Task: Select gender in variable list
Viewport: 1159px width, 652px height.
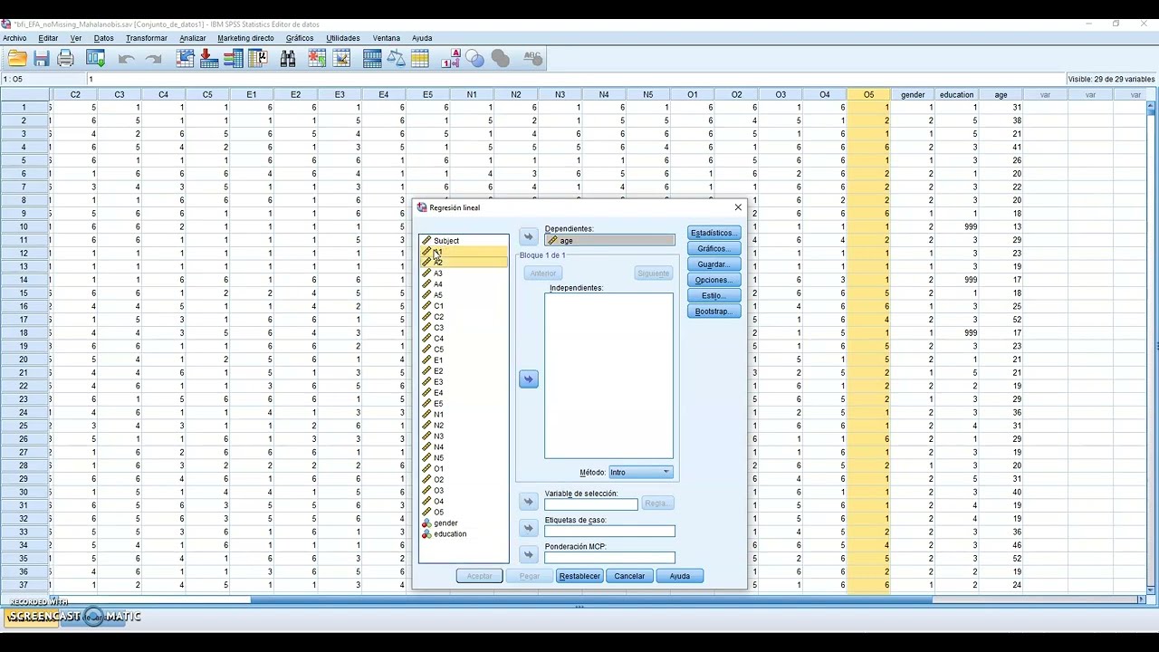Action: coord(463,523)
